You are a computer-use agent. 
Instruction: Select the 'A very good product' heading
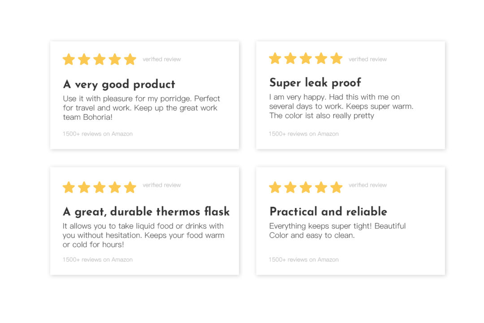point(119,84)
